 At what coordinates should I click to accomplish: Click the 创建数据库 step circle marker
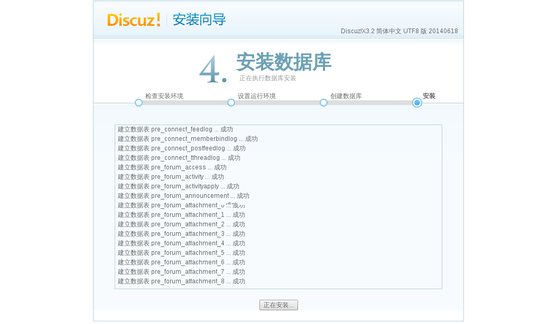tap(323, 103)
